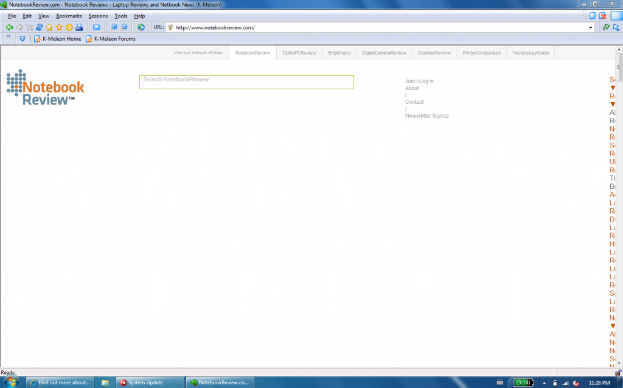Click the site favicon in the URL bar
This screenshot has height=388, width=623.
170,27
